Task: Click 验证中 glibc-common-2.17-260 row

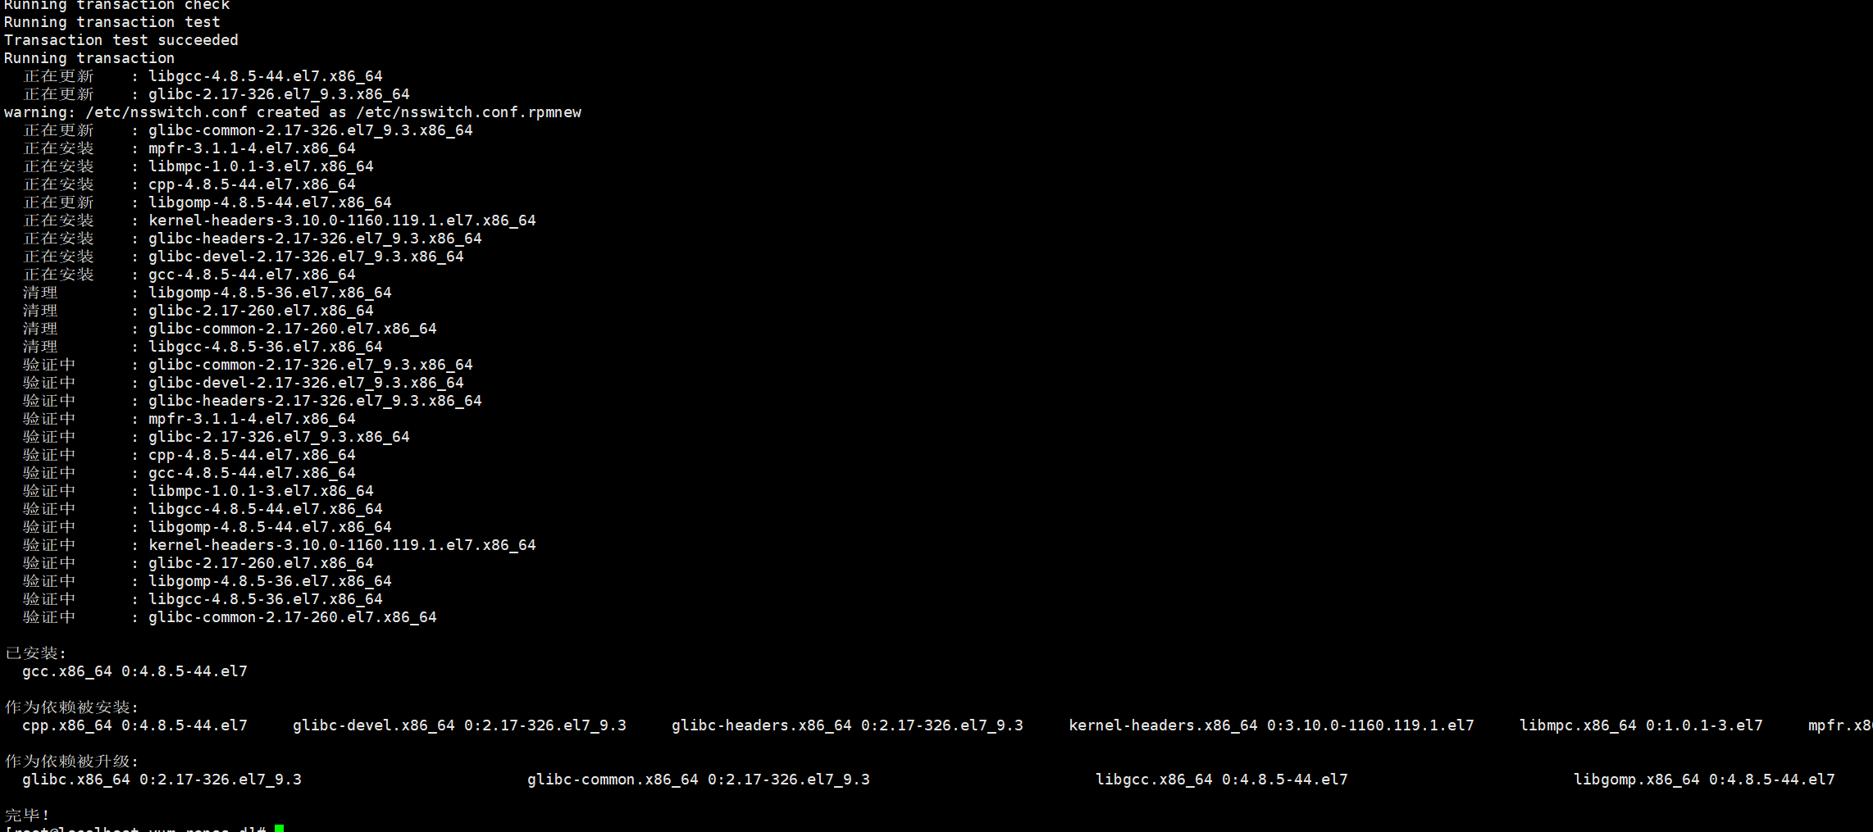Action: (x=230, y=617)
